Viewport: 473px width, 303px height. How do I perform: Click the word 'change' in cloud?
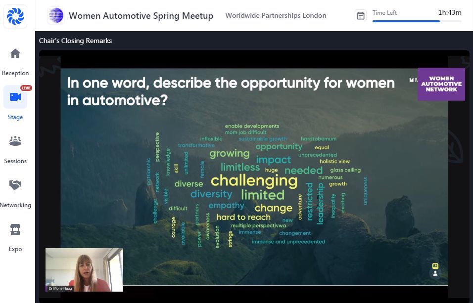pyautogui.click(x=273, y=208)
